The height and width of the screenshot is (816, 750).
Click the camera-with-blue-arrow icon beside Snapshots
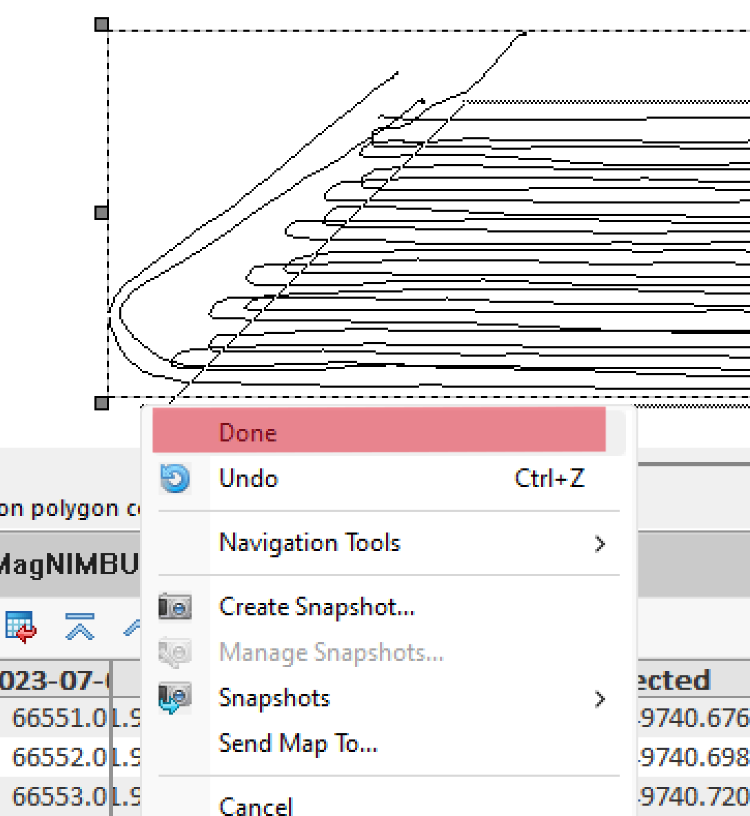(x=174, y=698)
